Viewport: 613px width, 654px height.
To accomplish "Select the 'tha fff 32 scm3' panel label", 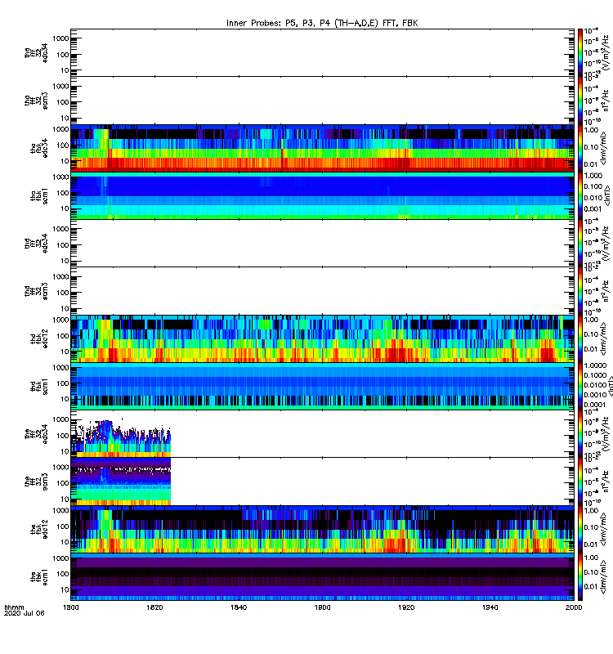I will point(36,101).
